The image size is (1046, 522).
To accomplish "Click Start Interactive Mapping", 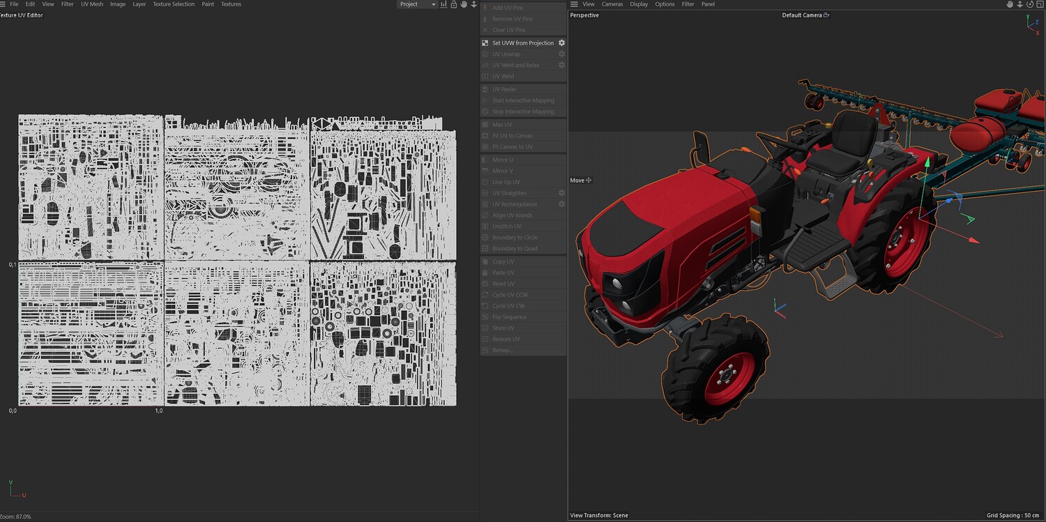I will (x=523, y=100).
